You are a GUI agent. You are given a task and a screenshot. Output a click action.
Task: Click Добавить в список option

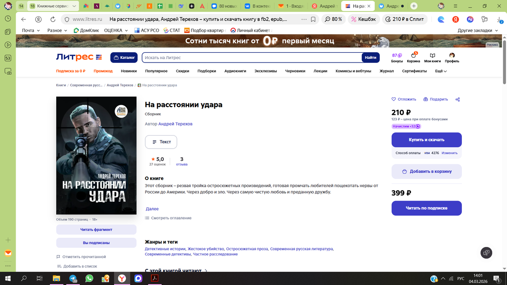(x=77, y=266)
